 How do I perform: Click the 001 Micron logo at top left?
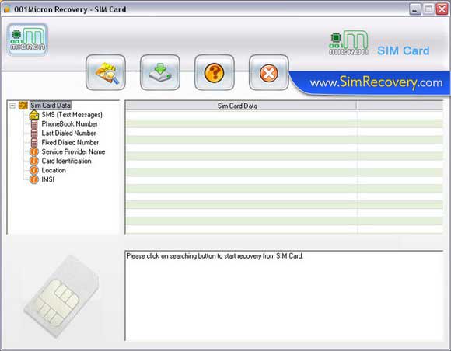(x=27, y=40)
